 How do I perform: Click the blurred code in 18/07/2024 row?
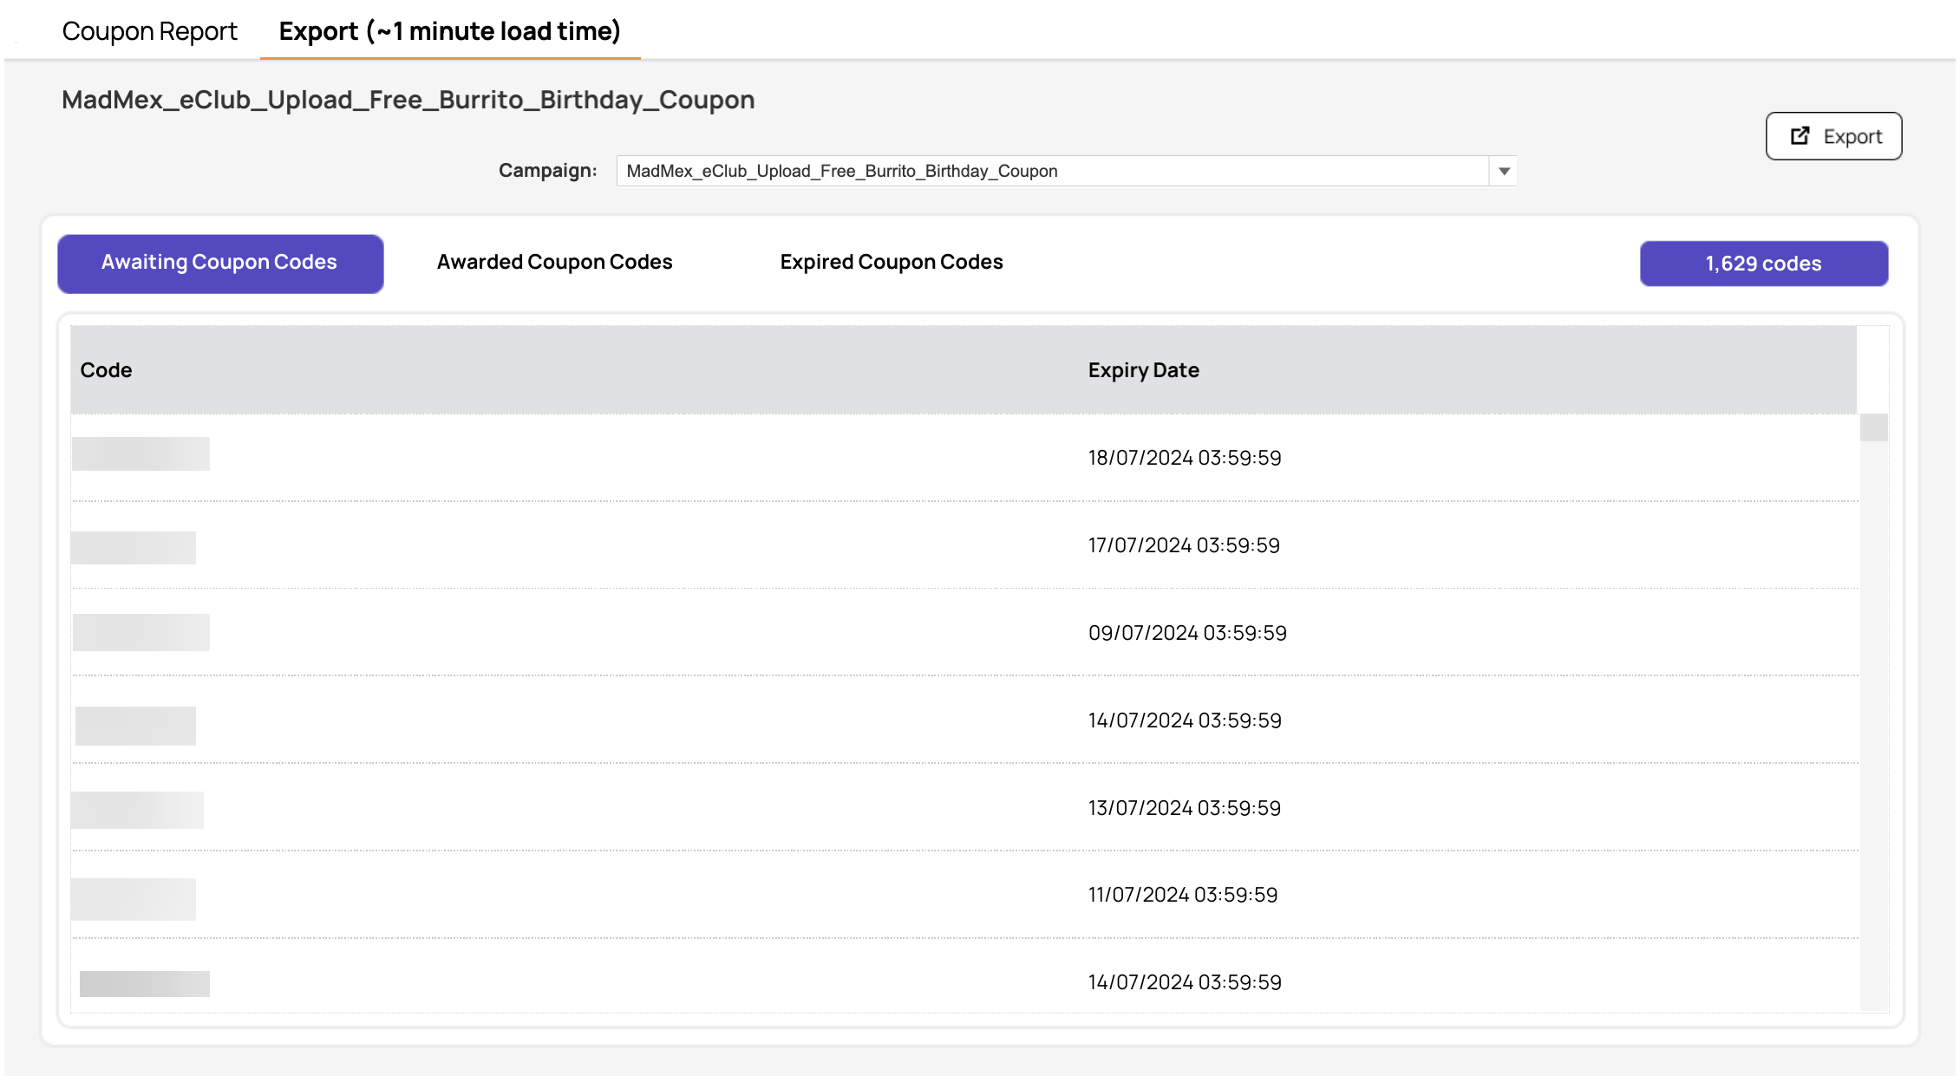(140, 453)
